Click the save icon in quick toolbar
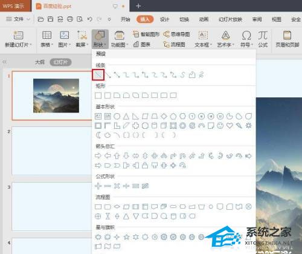This screenshot has height=254, width=302. [50, 19]
